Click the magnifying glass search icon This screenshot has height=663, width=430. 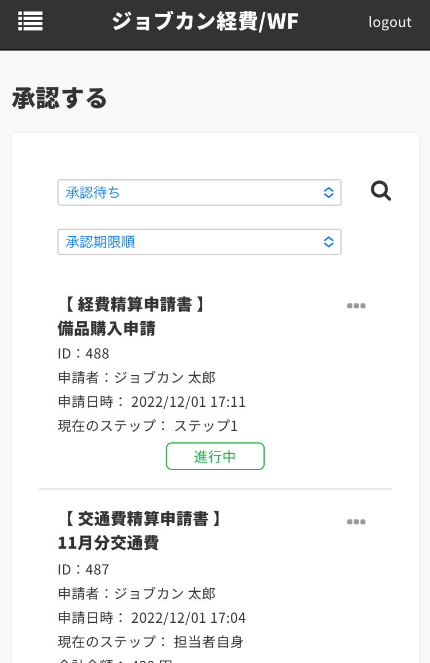coord(381,191)
